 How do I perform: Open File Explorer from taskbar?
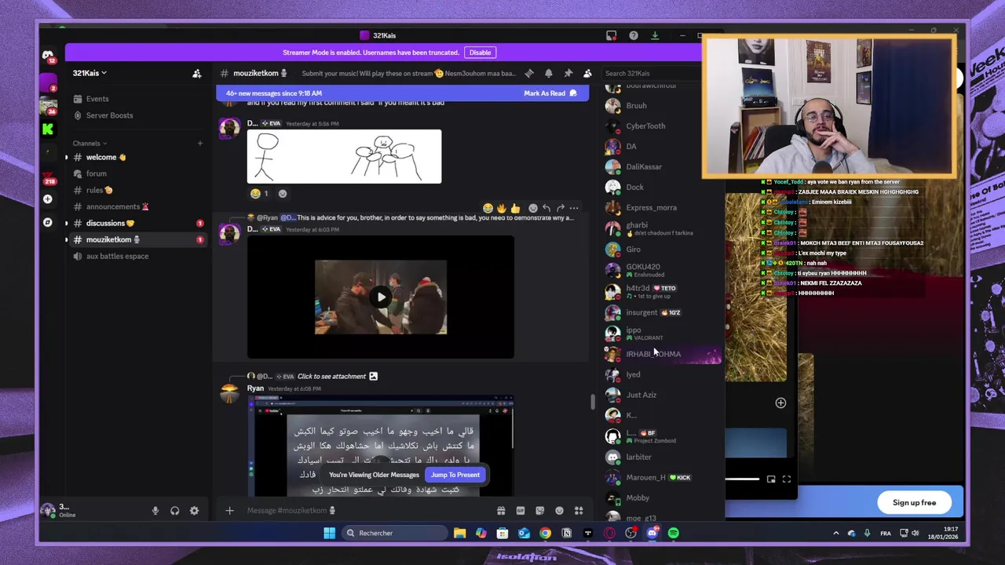click(459, 534)
